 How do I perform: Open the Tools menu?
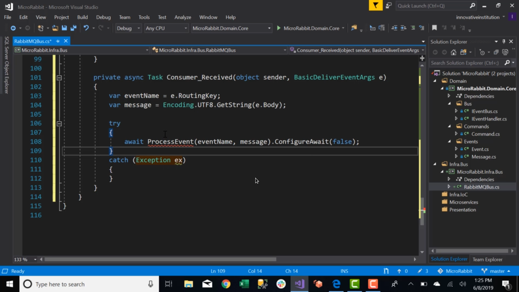[144, 17]
